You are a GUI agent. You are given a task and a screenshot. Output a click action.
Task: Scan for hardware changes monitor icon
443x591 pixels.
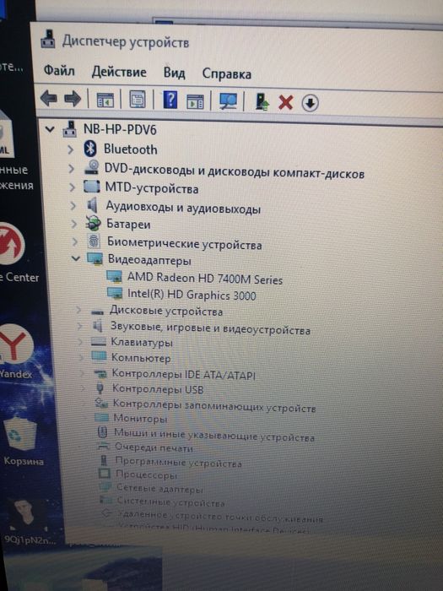tap(229, 102)
